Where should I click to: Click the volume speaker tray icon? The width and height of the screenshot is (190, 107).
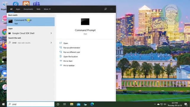165,104
